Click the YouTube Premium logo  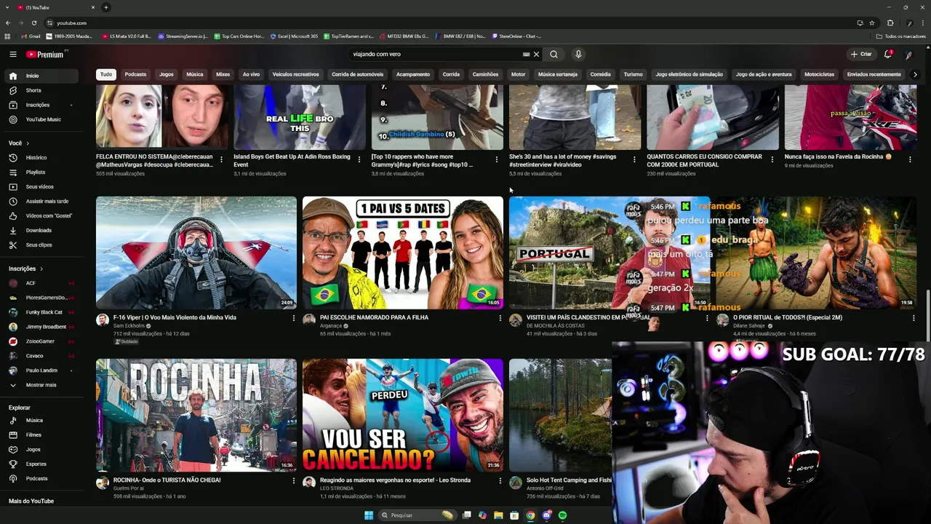coord(46,54)
